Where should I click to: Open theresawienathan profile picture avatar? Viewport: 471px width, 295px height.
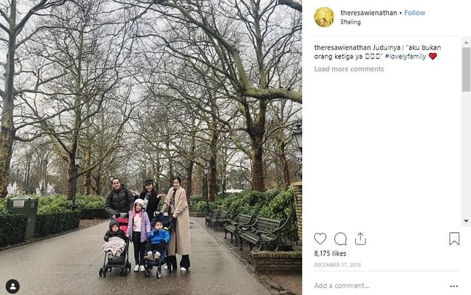324,17
